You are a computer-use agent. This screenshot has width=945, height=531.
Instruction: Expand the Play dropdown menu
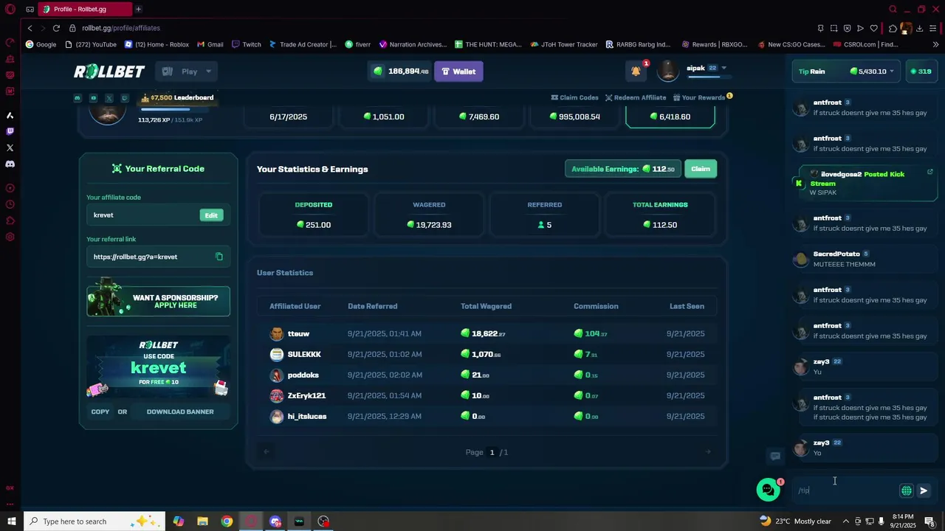click(187, 72)
